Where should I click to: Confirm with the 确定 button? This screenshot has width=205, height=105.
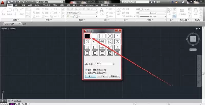(90, 76)
